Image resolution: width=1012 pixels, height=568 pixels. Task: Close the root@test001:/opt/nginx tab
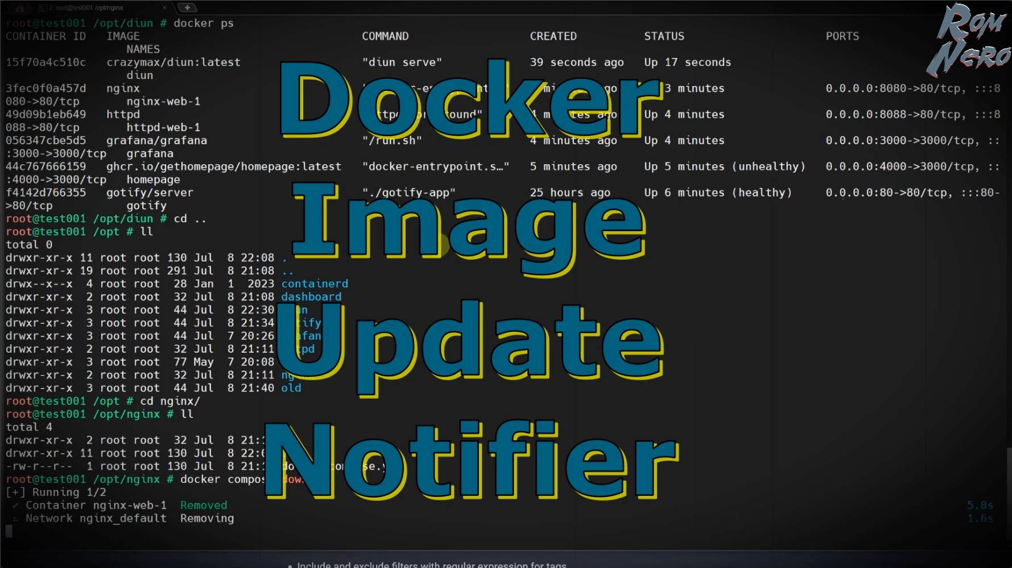pyautogui.click(x=164, y=8)
